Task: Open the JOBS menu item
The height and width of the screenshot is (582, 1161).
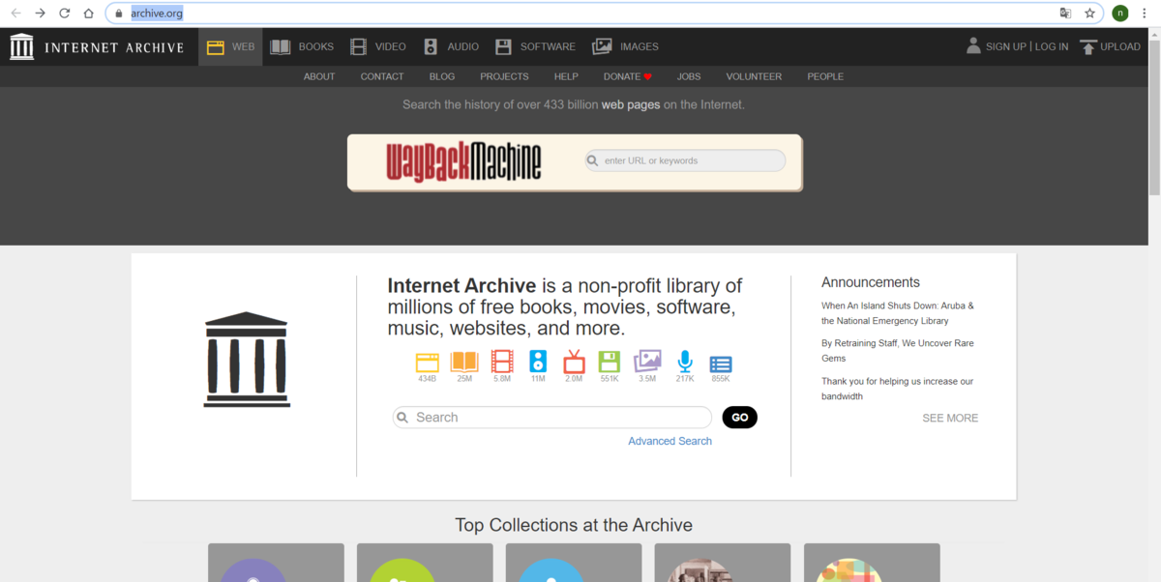Action: [689, 76]
